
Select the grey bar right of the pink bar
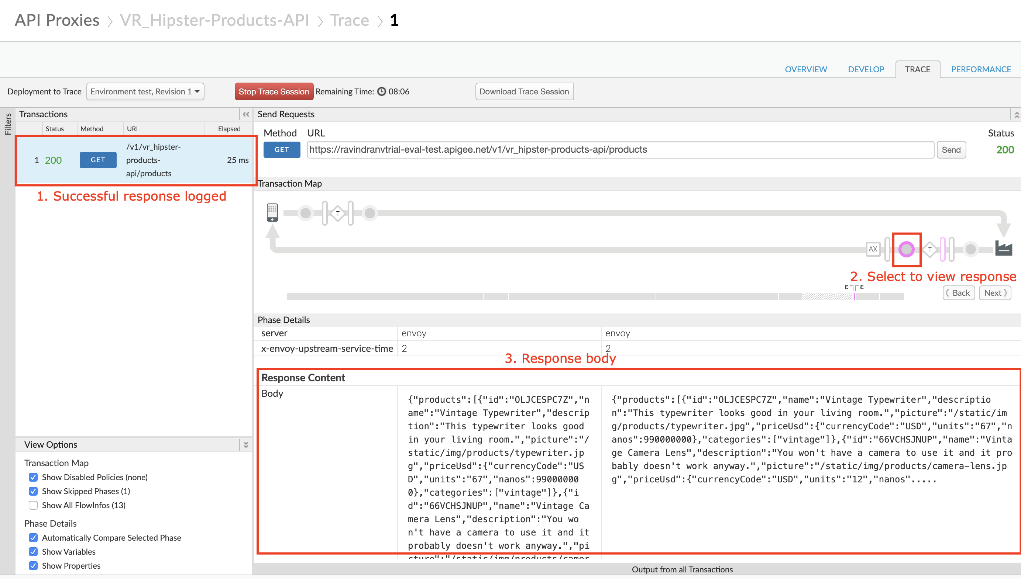(x=951, y=249)
